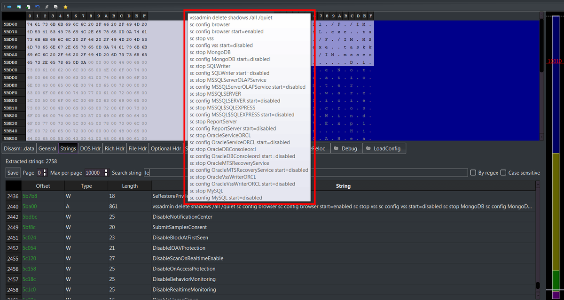Image resolution: width=564 pixels, height=300 pixels.
Task: Select the DisableRealtimeMonitoring string
Action: 184,290
